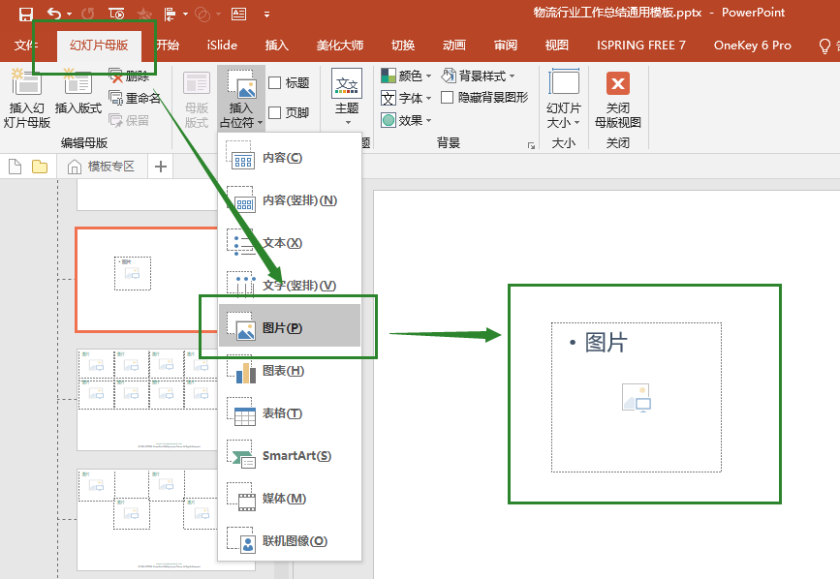Click the Start From Beginning slideshow icon
This screenshot has width=840, height=579.
(x=115, y=14)
